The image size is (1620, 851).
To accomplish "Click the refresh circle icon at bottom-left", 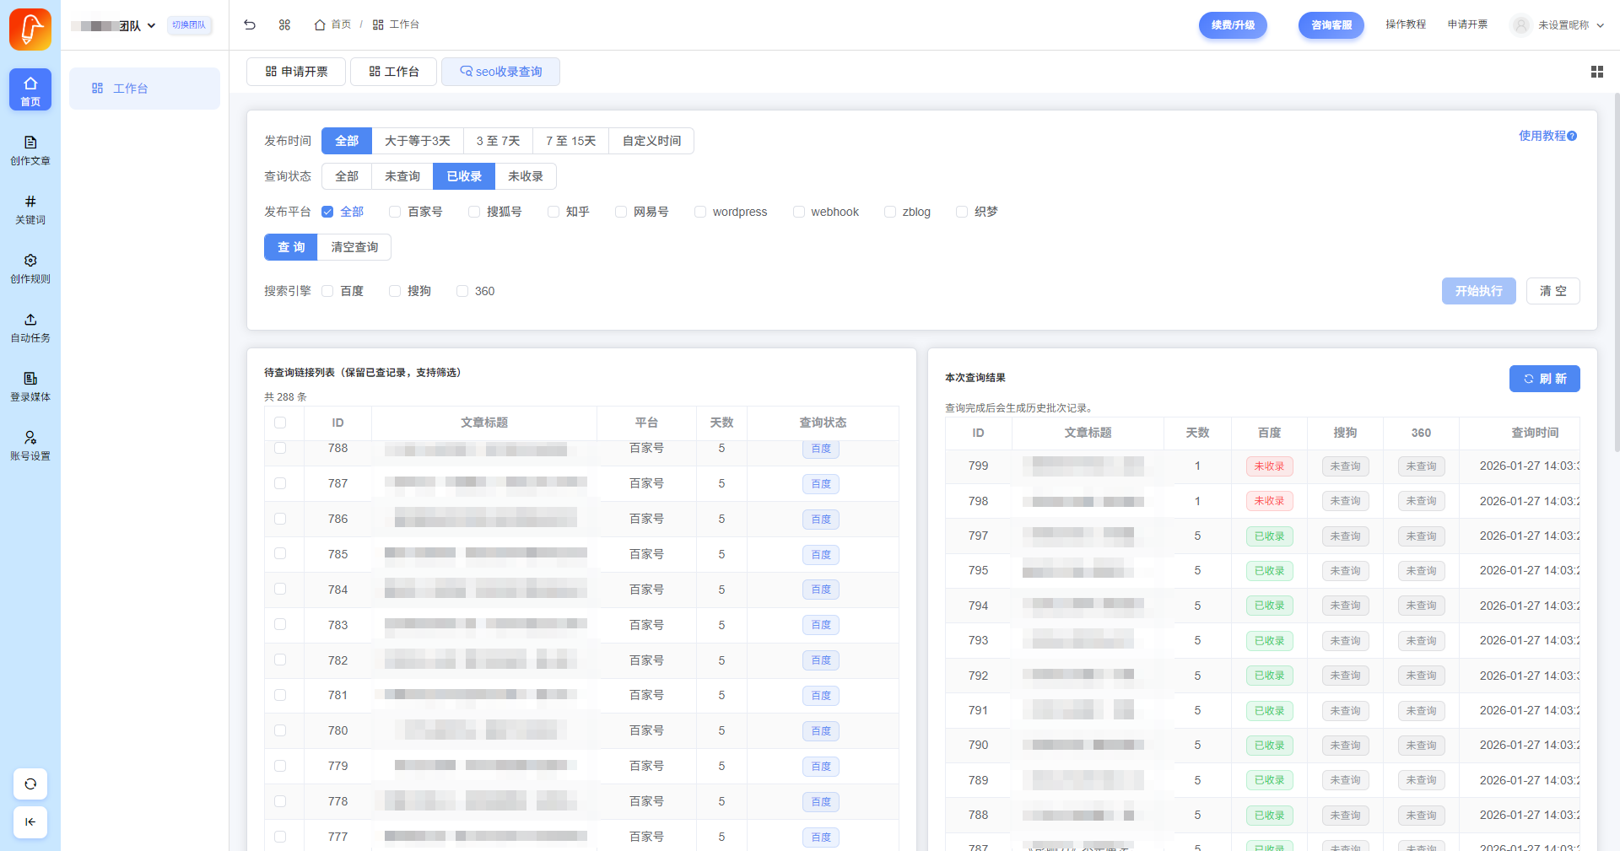I will [30, 784].
